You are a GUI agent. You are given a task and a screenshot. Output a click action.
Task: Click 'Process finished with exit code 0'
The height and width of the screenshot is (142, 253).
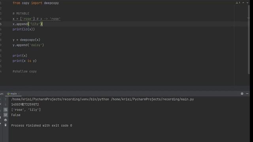pos(42,125)
